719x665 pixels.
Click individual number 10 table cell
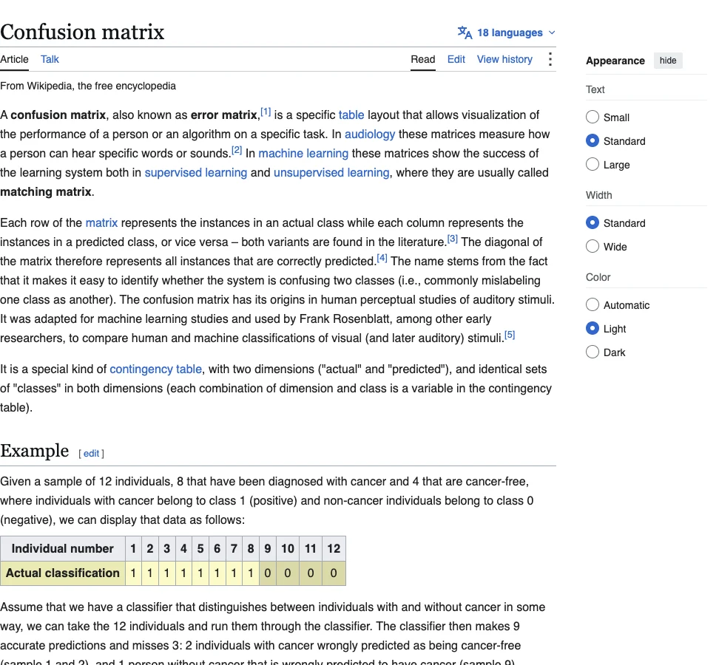[288, 549]
